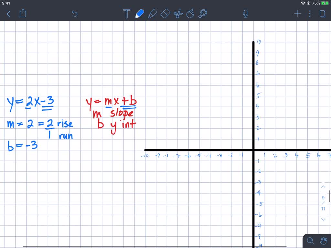
Task: Add new content with the plus icon
Action: tap(297, 14)
